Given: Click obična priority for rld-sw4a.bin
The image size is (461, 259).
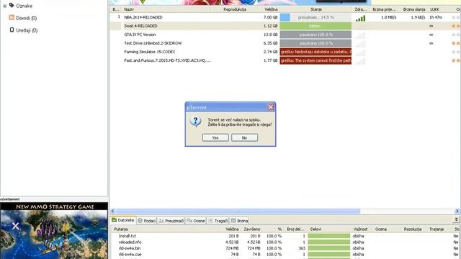Looking at the screenshot, I should click(358, 248).
